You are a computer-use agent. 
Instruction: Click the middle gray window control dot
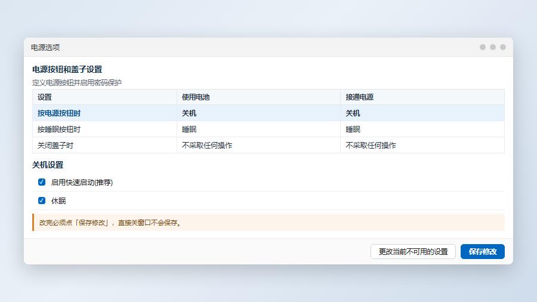click(493, 47)
